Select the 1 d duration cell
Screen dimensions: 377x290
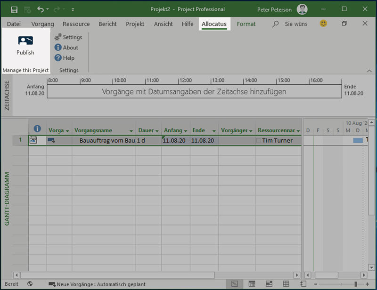[148, 141]
